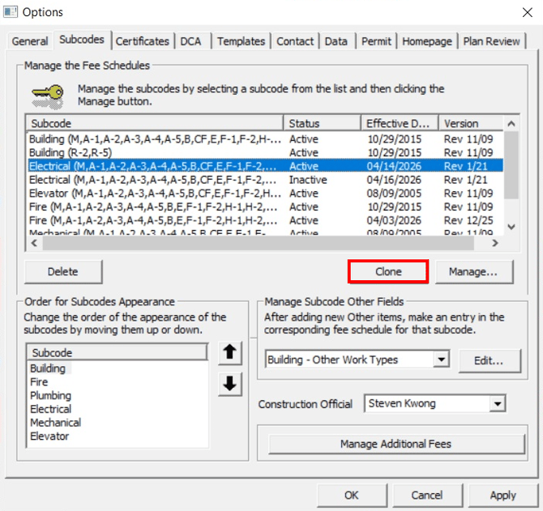543x511 pixels.
Task: Click the key icon in Fee Schedules
Action: [x=47, y=96]
